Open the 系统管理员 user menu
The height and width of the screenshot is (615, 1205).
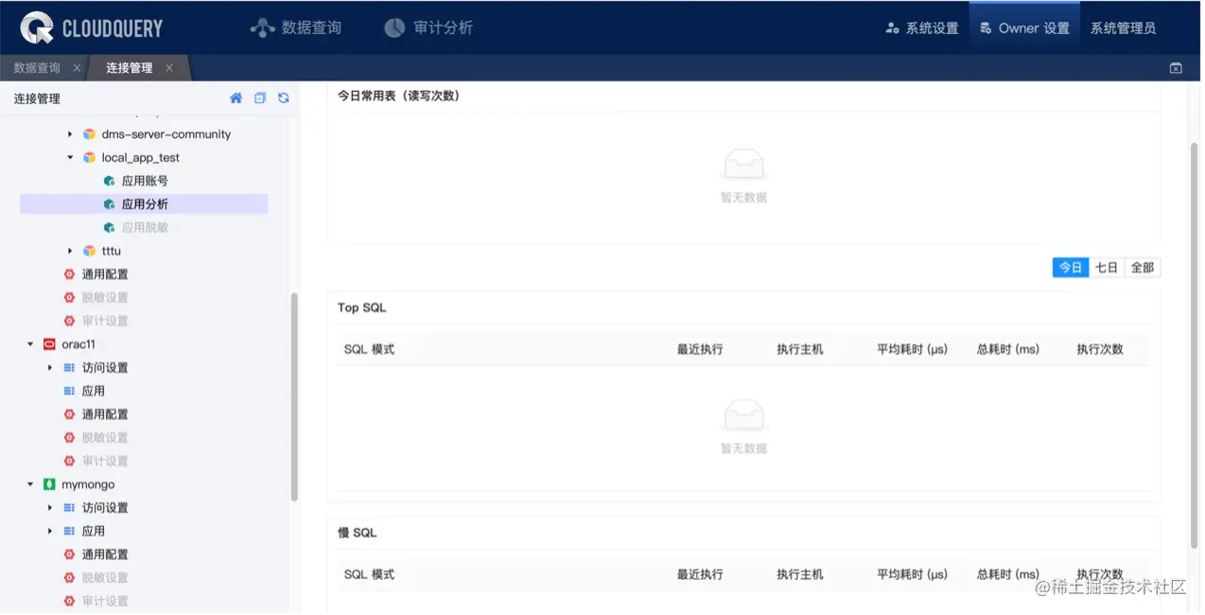point(1123,28)
